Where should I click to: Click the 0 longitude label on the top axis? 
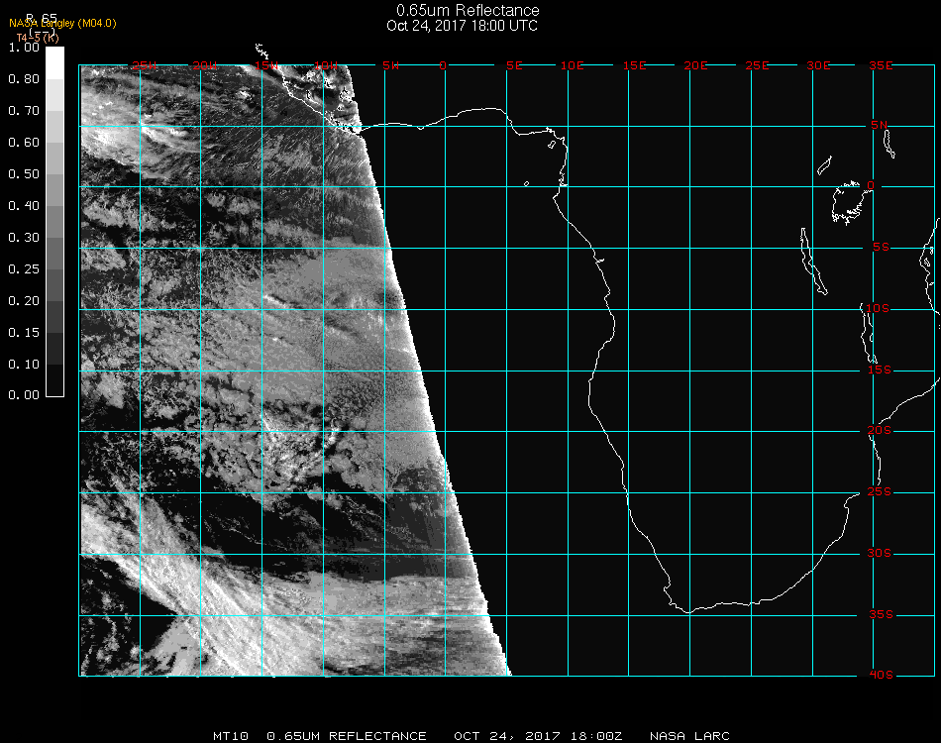[x=443, y=65]
